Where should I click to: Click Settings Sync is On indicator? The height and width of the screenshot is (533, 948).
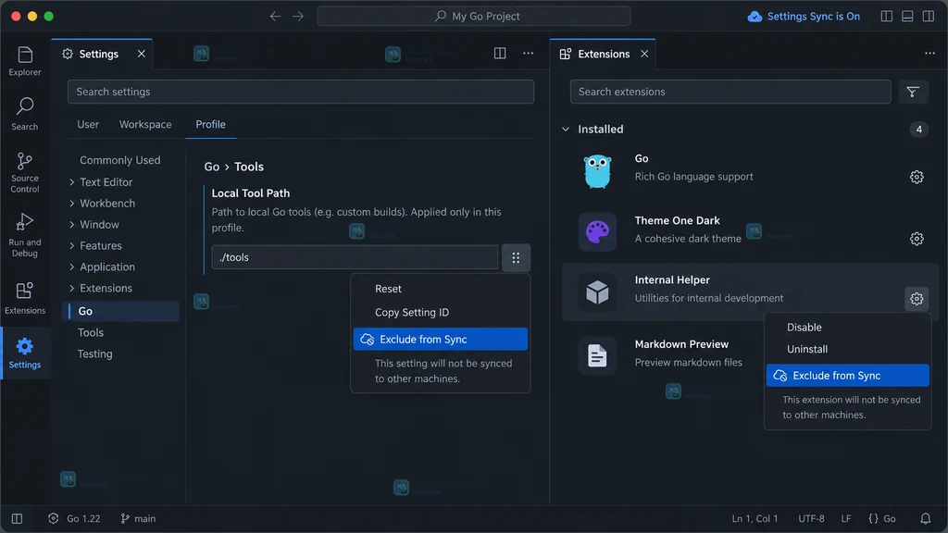[x=804, y=17]
